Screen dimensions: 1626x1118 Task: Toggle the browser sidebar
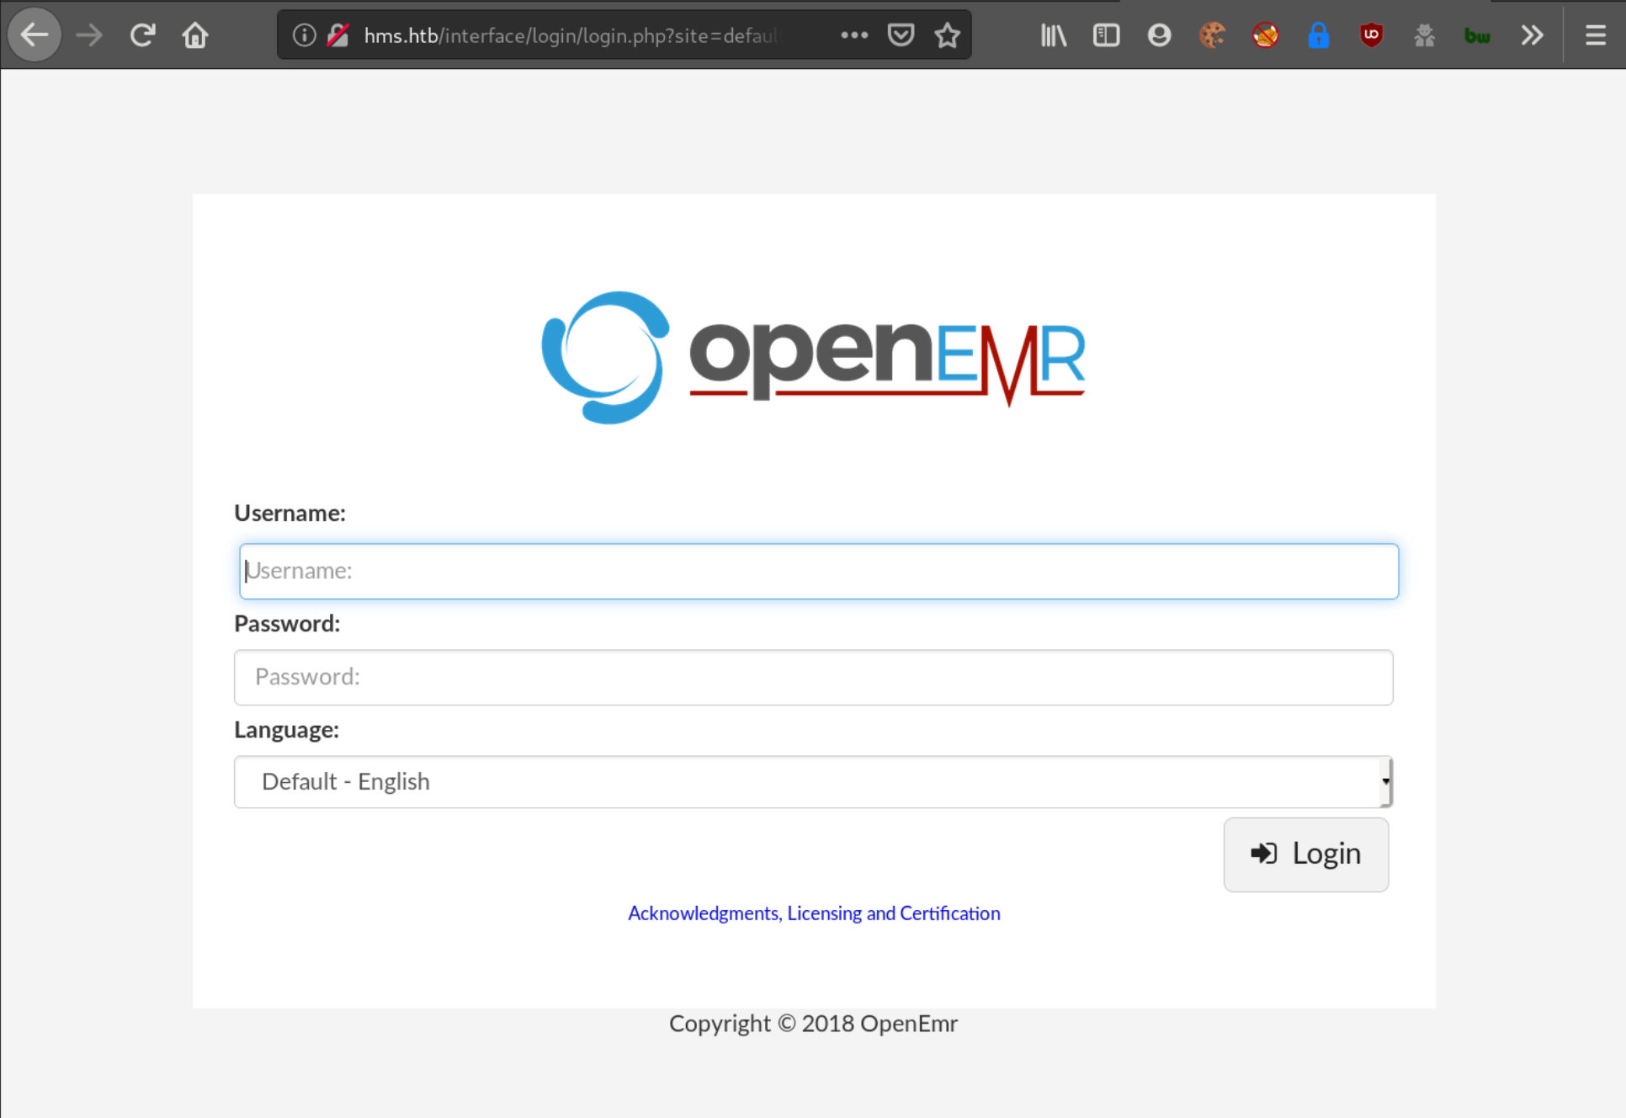(x=1106, y=35)
